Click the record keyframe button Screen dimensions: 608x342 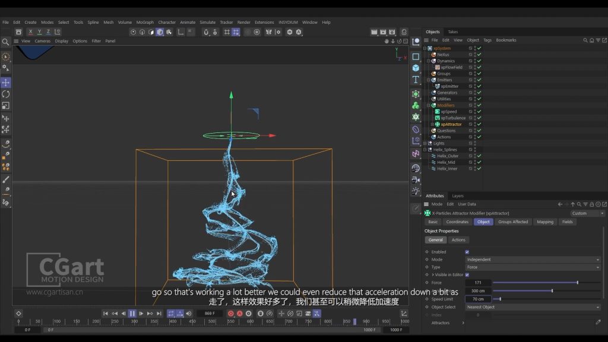pos(231,313)
